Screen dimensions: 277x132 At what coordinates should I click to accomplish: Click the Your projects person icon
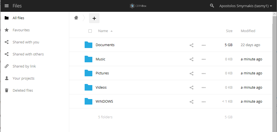point(7,78)
